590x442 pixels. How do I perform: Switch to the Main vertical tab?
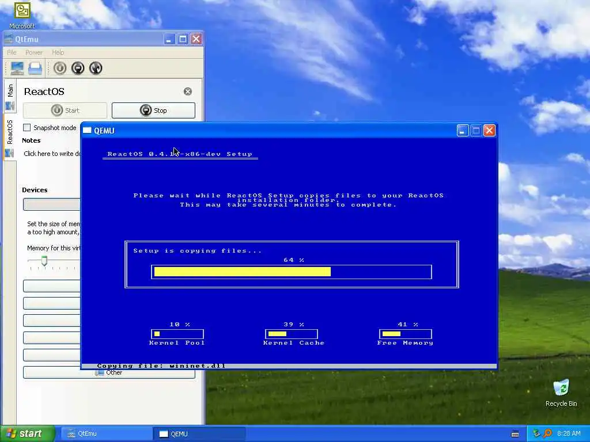[x=10, y=96]
